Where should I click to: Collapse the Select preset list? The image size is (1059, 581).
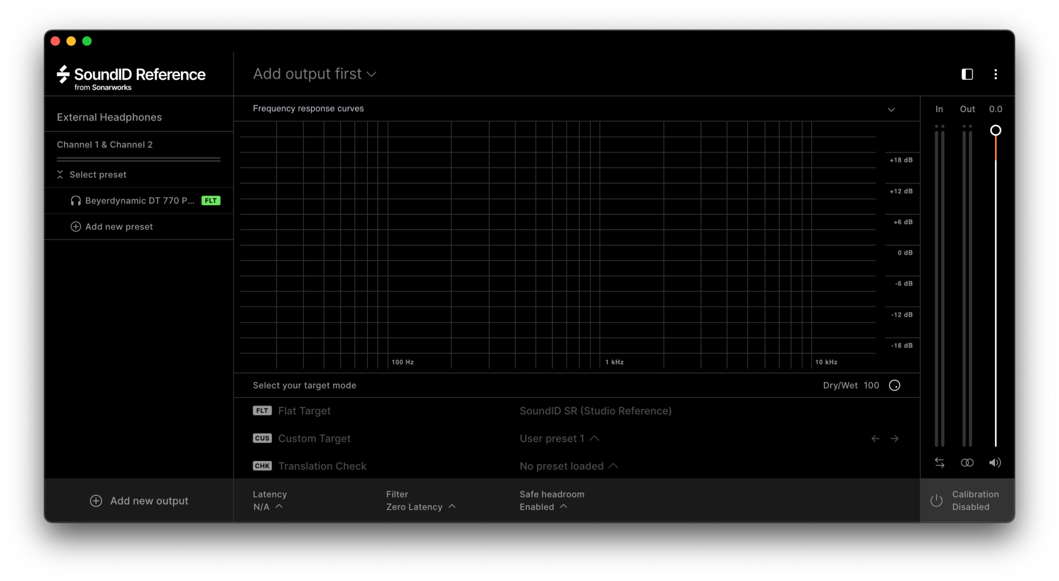point(60,174)
